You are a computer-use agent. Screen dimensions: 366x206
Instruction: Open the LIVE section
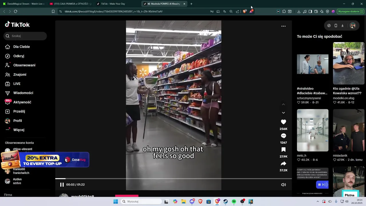coord(13,84)
